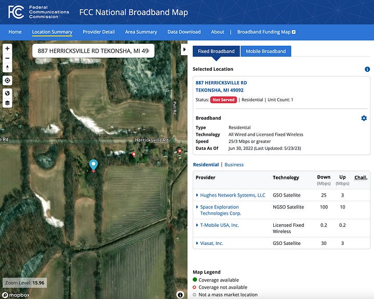Collapse the map panel arrow
This screenshot has height=299, width=374.
184,49
